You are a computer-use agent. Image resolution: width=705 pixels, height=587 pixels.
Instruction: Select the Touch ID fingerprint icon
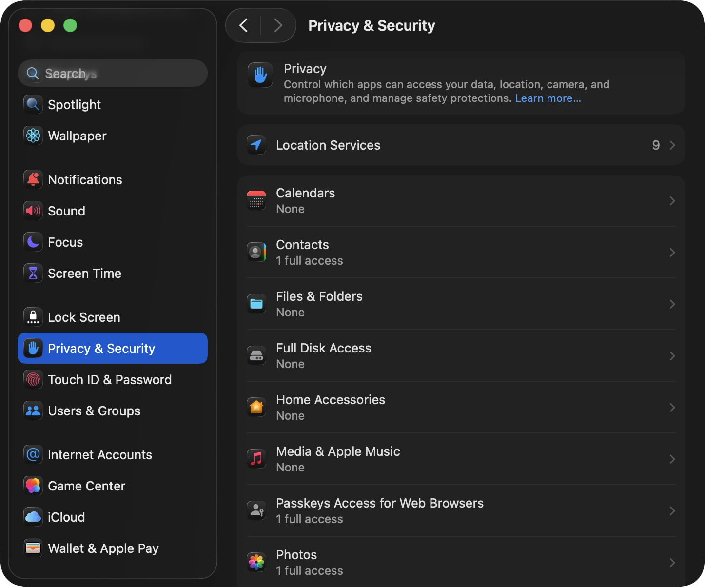click(x=32, y=379)
